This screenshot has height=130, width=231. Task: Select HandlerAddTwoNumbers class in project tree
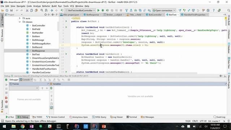44,69
